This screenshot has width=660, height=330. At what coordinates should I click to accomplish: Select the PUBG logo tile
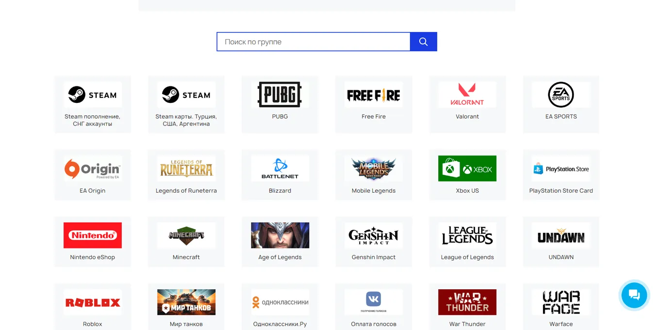point(280,95)
